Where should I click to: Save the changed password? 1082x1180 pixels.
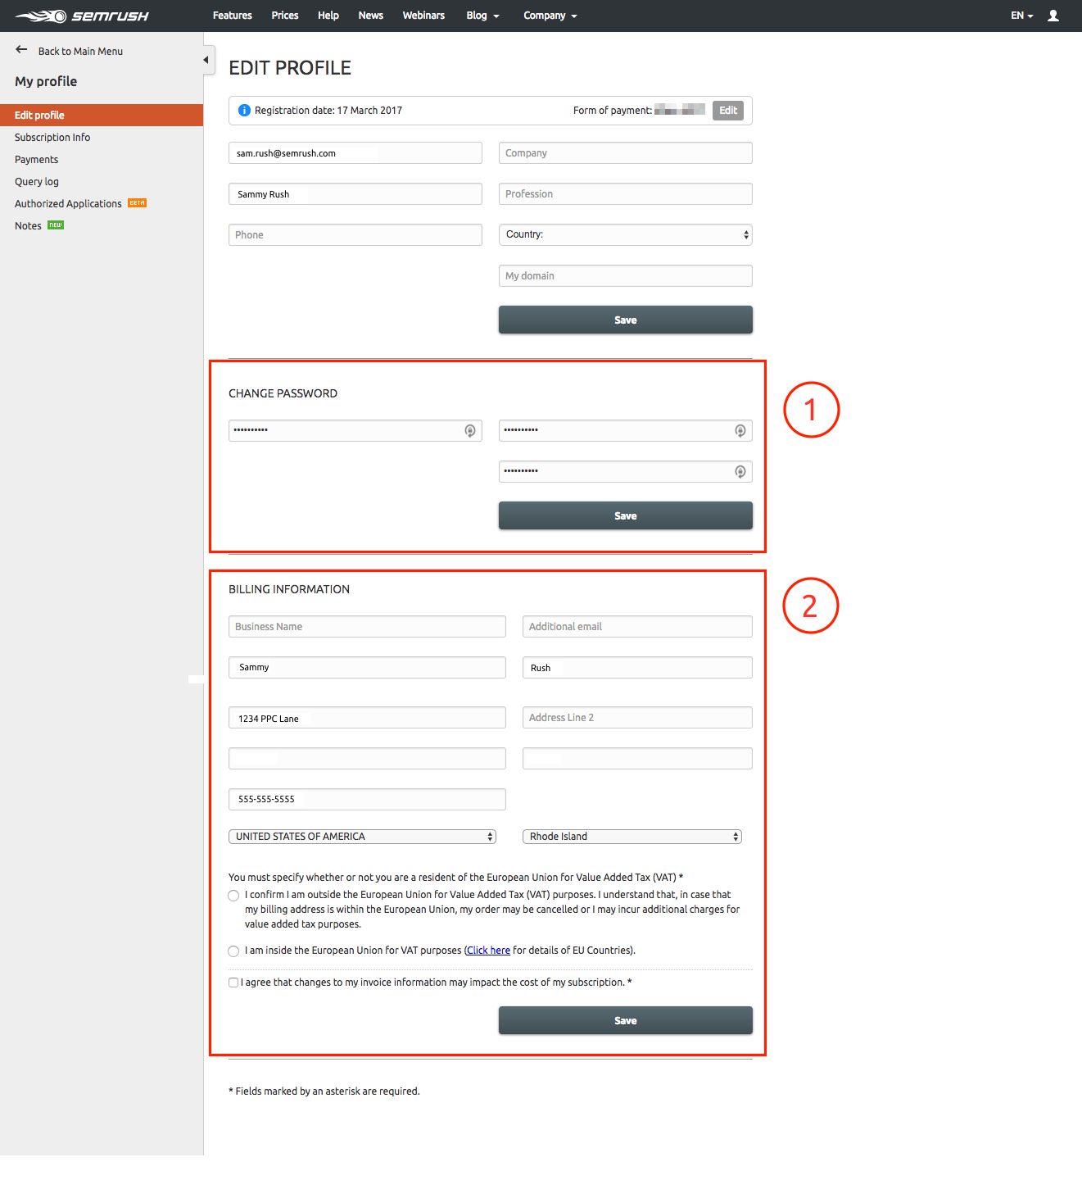tap(626, 515)
